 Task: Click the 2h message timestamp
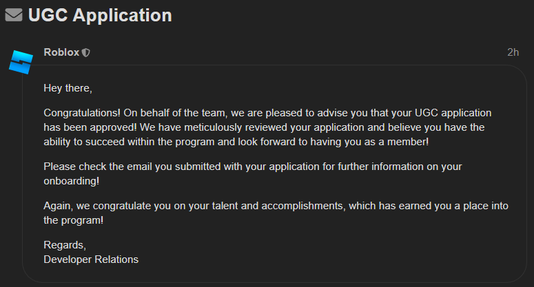pos(513,52)
